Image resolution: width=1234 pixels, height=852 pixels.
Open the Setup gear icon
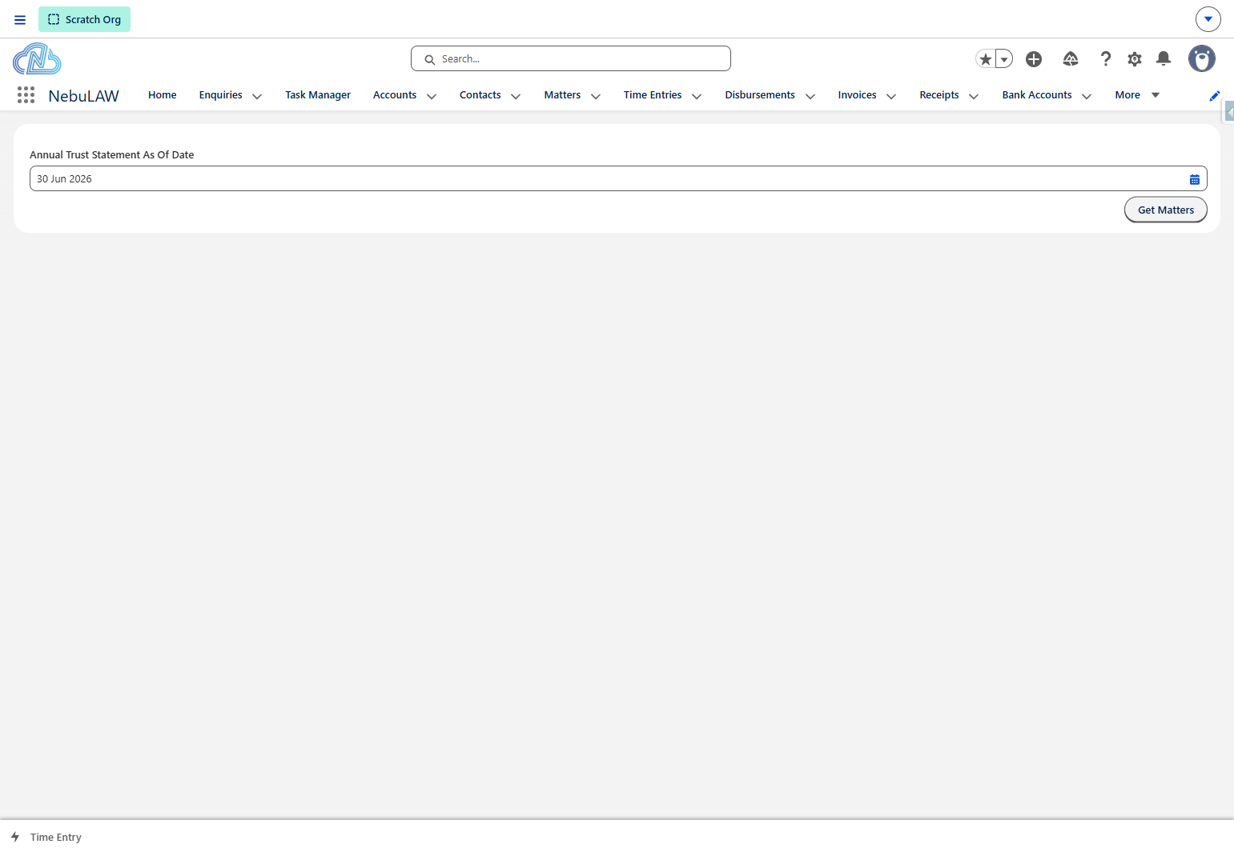point(1135,59)
